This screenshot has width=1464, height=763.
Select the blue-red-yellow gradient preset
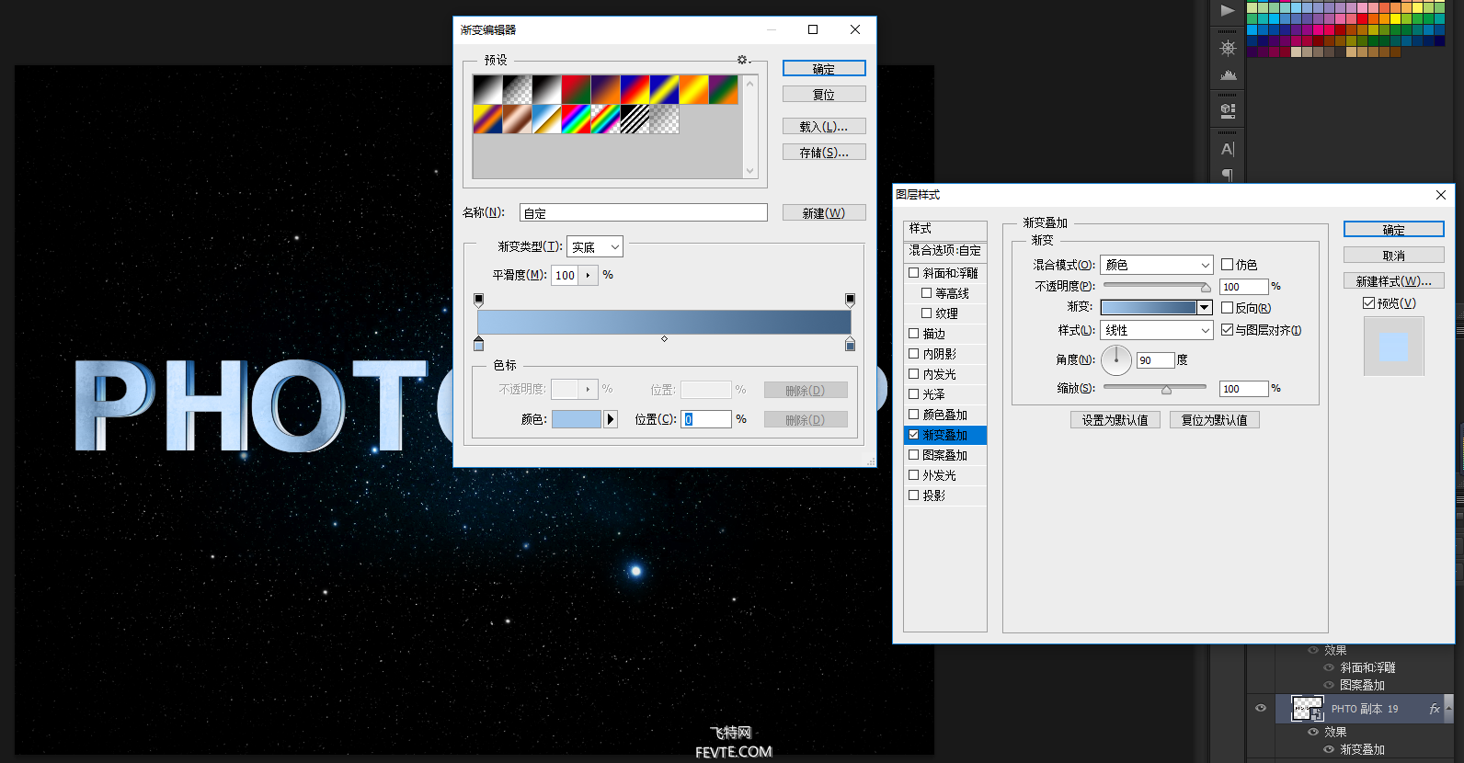(x=635, y=90)
